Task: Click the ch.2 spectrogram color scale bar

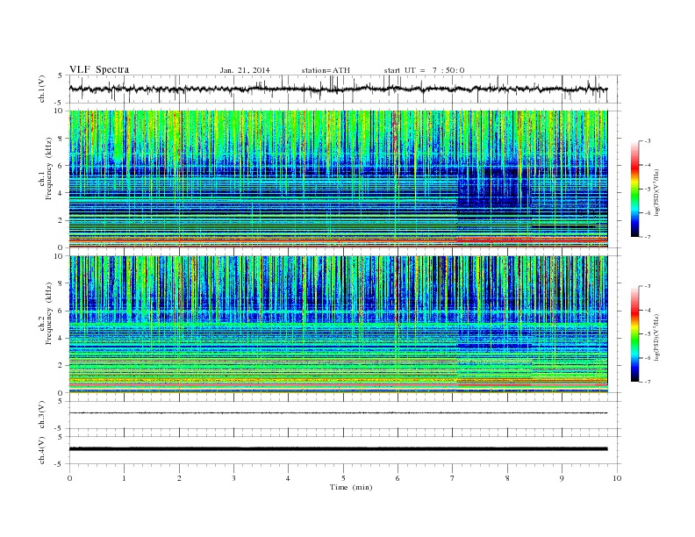Action: pyautogui.click(x=634, y=334)
